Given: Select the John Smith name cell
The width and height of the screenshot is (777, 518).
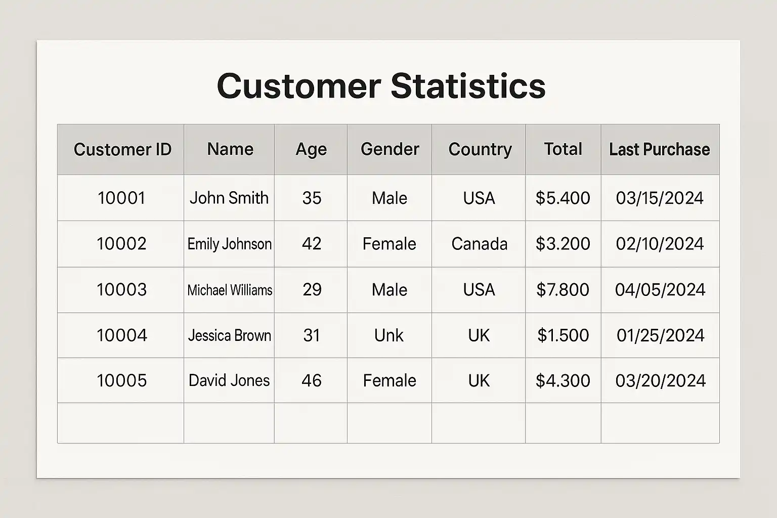Looking at the screenshot, I should [x=229, y=198].
